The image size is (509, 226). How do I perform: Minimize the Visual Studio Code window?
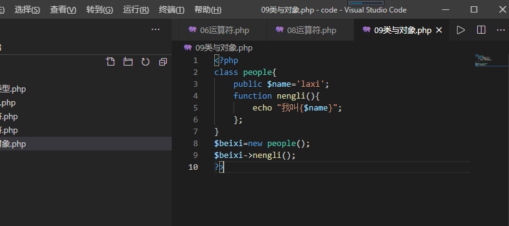click(x=446, y=9)
